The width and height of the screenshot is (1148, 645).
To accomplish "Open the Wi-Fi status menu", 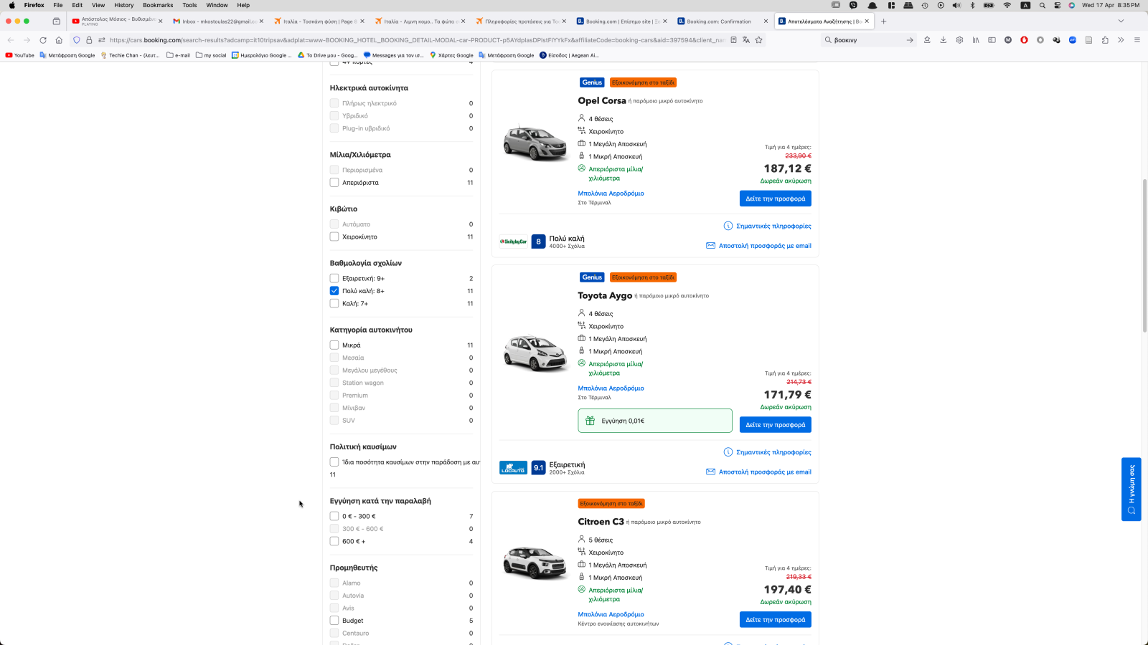I will [x=1007, y=5].
